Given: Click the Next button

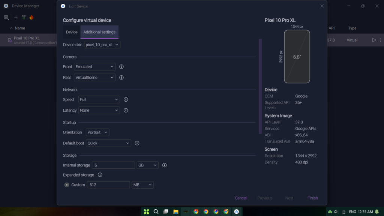Looking at the screenshot, I should (289, 198).
